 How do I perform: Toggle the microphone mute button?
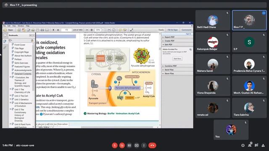[115, 146]
